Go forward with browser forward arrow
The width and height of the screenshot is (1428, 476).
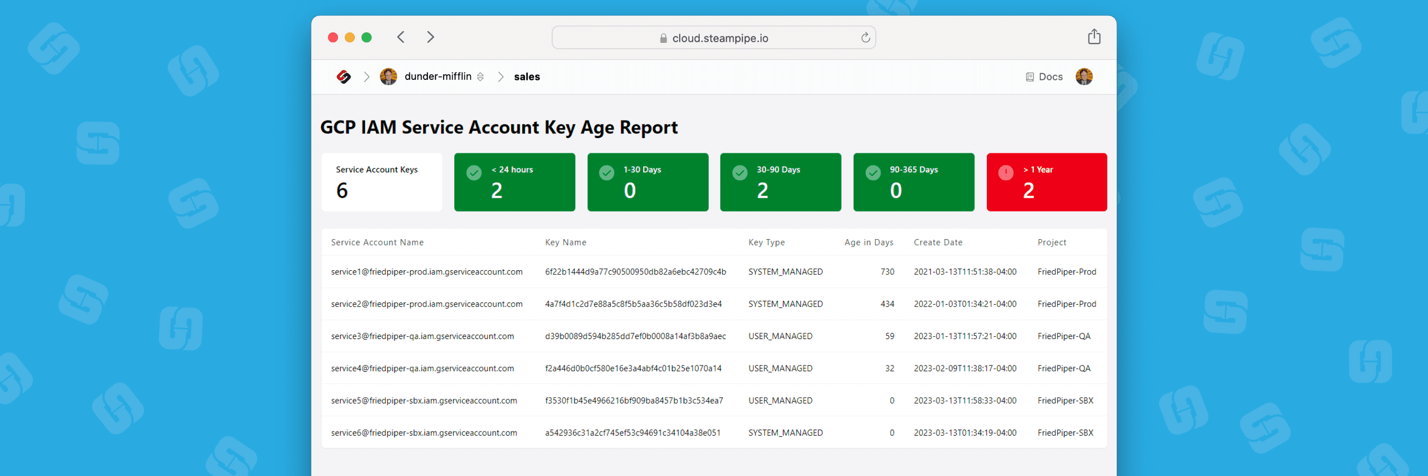(430, 37)
